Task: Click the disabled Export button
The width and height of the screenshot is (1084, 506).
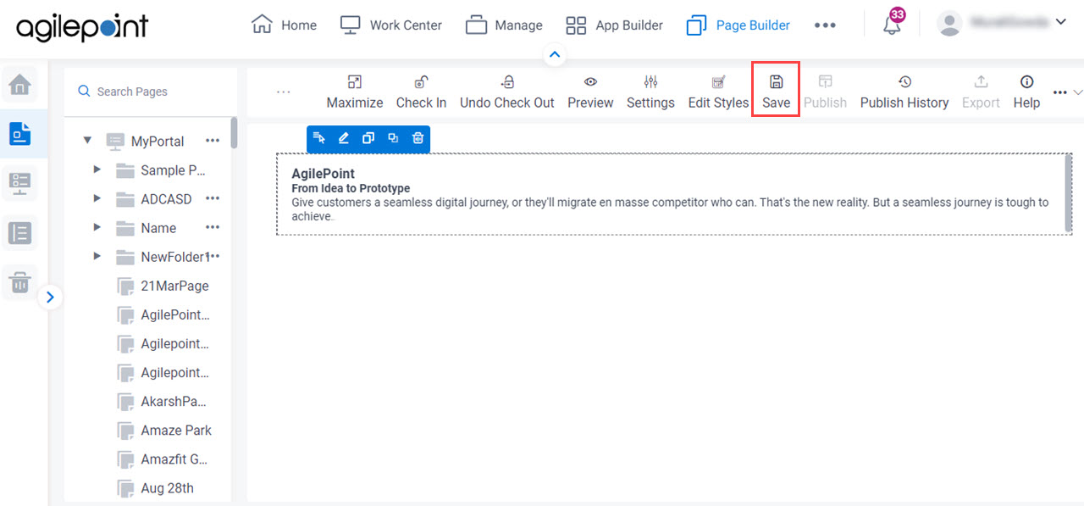Action: (981, 92)
